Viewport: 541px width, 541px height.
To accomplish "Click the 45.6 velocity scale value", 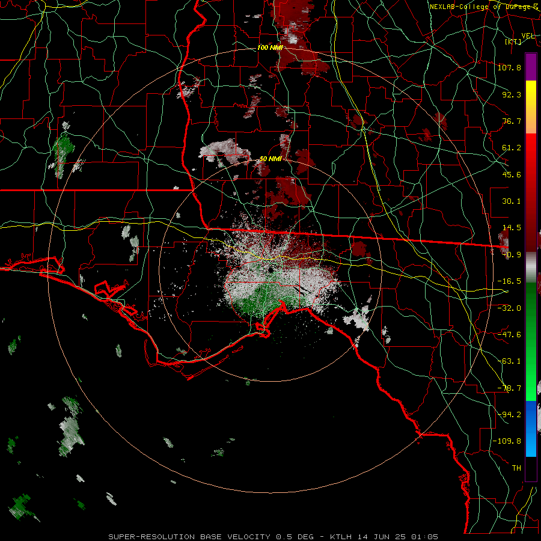I will click(x=512, y=174).
